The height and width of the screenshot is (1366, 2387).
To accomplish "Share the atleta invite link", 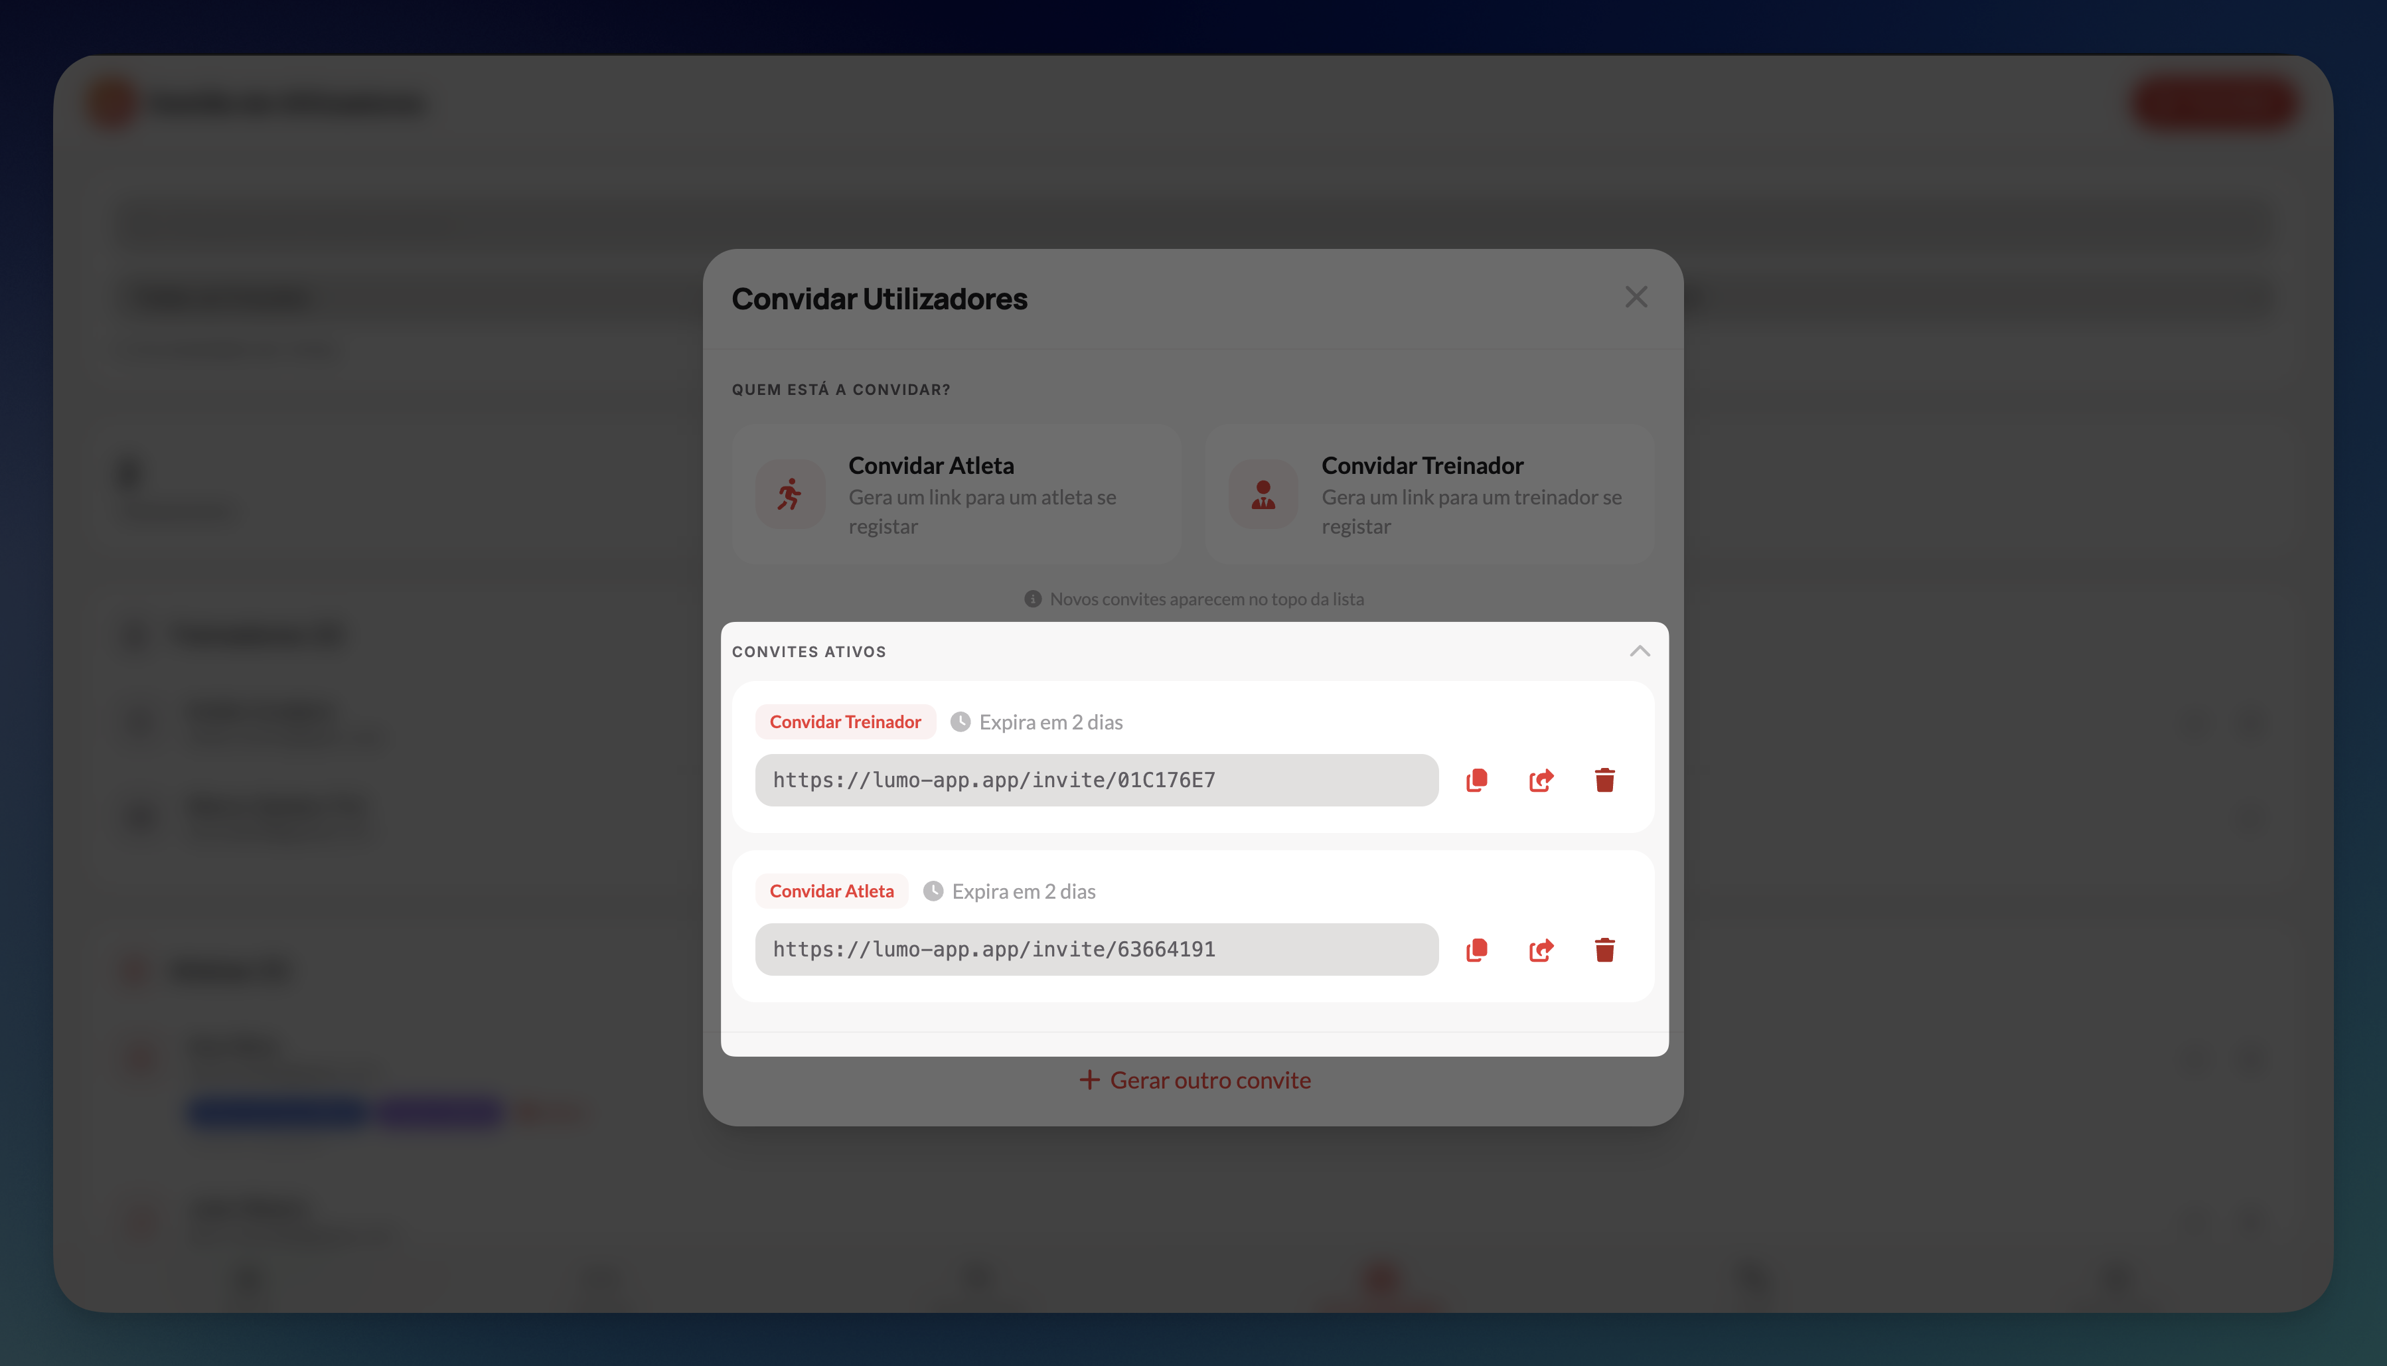I will [1540, 949].
